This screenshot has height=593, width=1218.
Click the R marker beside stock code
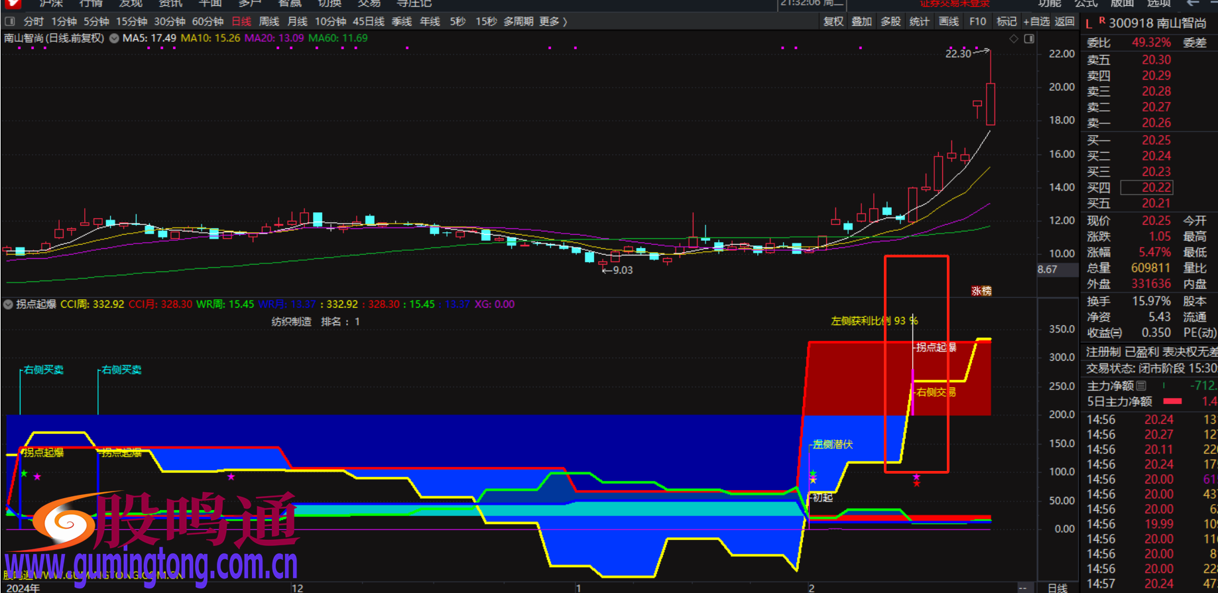click(x=1102, y=21)
